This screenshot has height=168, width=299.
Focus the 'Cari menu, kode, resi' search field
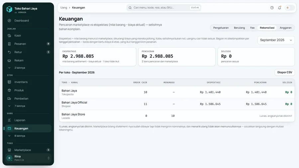pyautogui.click(x=163, y=8)
